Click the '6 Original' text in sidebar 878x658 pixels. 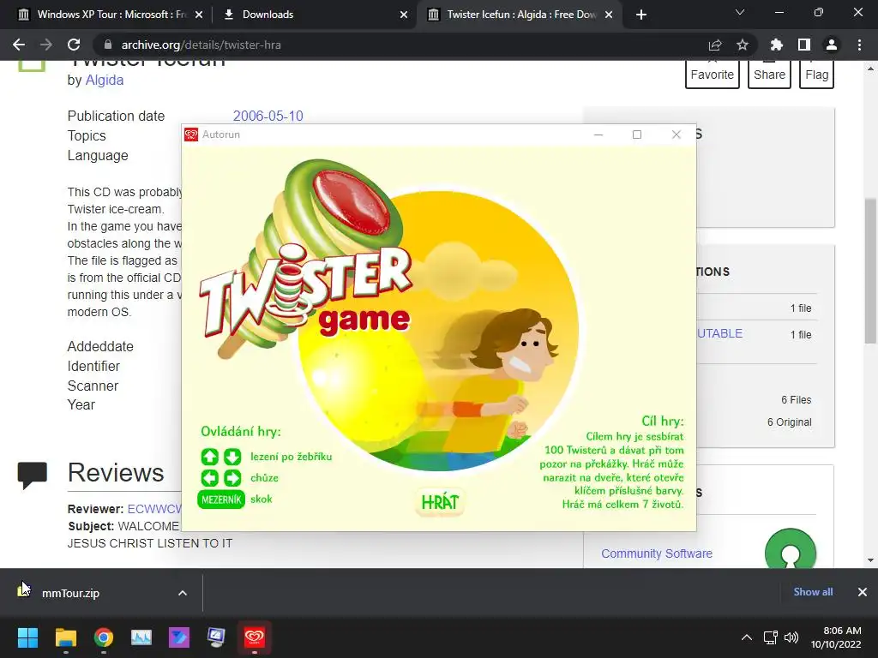click(790, 422)
